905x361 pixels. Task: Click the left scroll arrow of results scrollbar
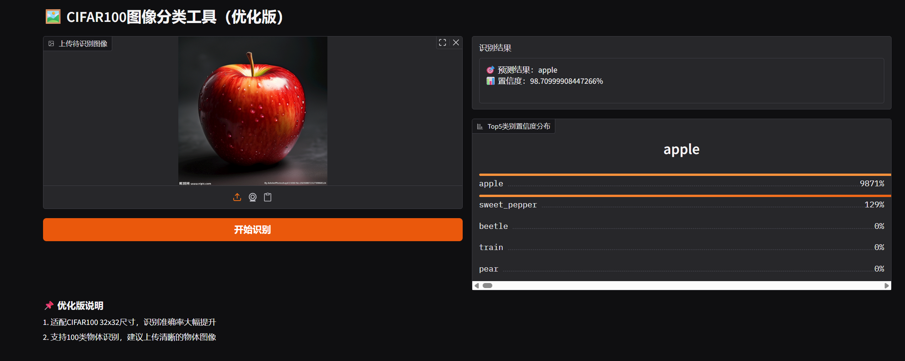(x=477, y=286)
